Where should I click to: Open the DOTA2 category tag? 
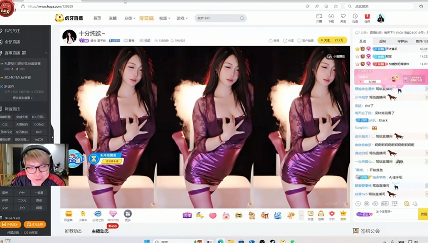coord(39,124)
